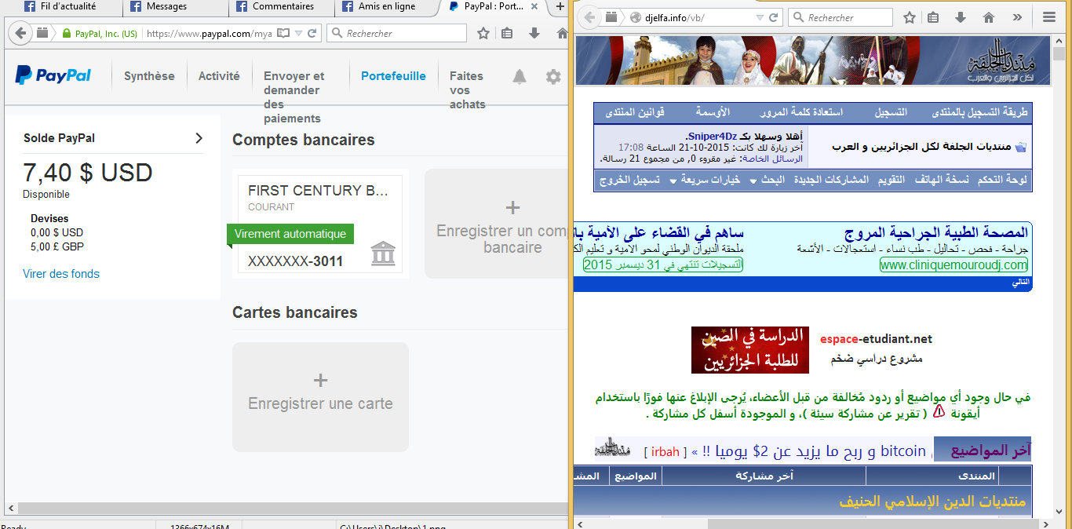The width and height of the screenshot is (1072, 529).
Task: Expand Solde PayPal with the chevron arrow
Action: coord(199,138)
